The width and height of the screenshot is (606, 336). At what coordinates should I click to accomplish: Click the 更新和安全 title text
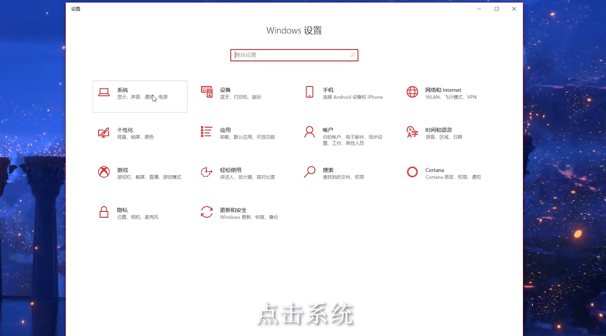[233, 210]
